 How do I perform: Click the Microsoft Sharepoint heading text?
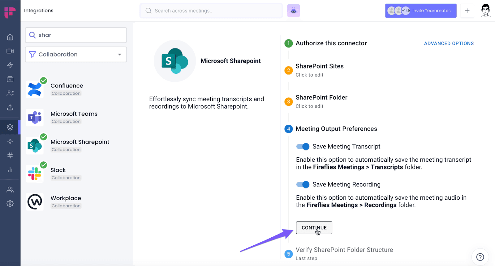[x=230, y=61]
